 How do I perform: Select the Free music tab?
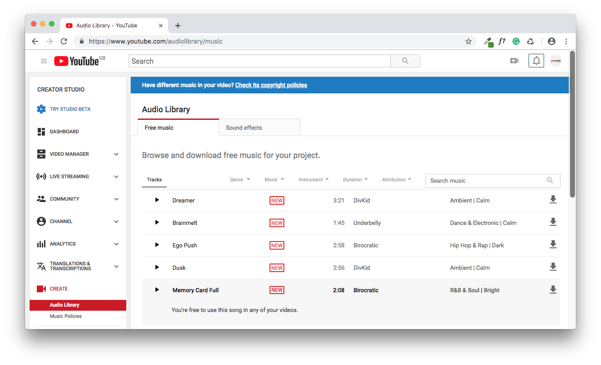(178, 128)
